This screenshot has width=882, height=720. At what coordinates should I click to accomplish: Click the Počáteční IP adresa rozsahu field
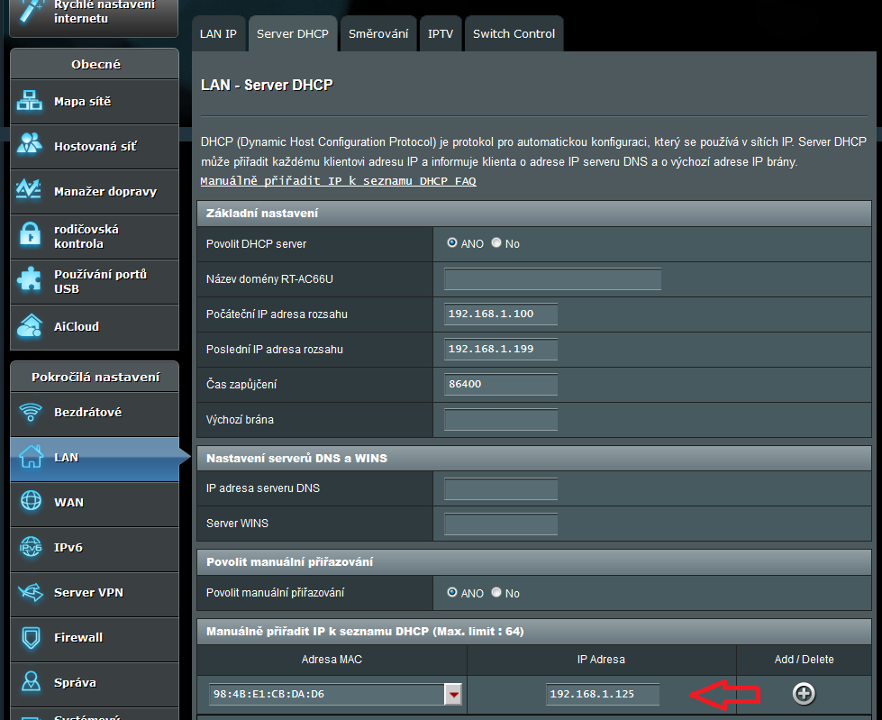point(501,314)
